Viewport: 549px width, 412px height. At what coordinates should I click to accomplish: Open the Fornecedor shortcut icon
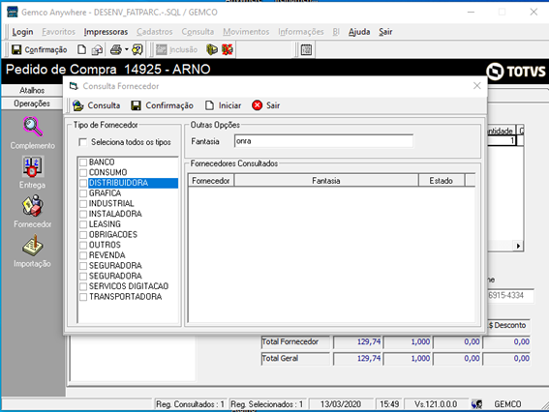[x=33, y=206]
